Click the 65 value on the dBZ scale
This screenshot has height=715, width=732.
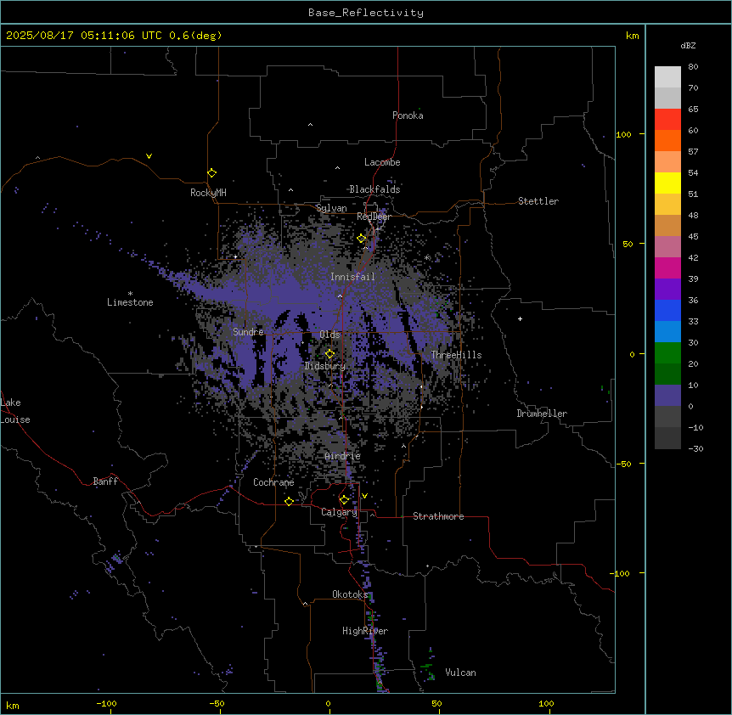[693, 110]
